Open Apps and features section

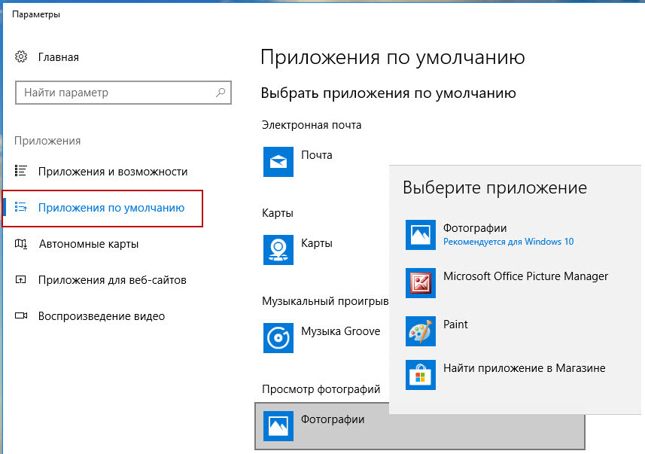[x=113, y=172]
